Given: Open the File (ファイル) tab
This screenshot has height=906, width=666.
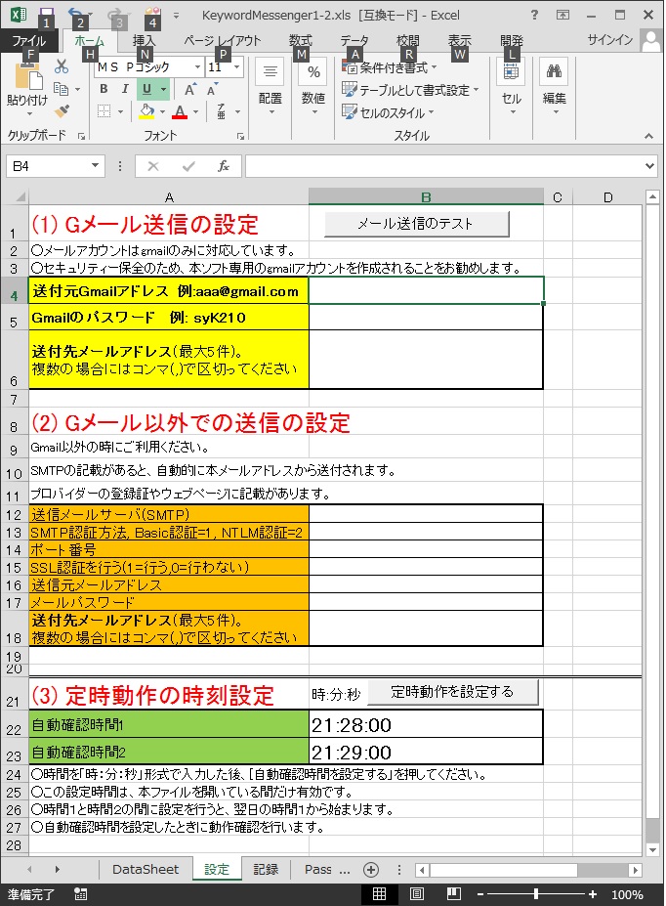Looking at the screenshot, I should tap(29, 41).
